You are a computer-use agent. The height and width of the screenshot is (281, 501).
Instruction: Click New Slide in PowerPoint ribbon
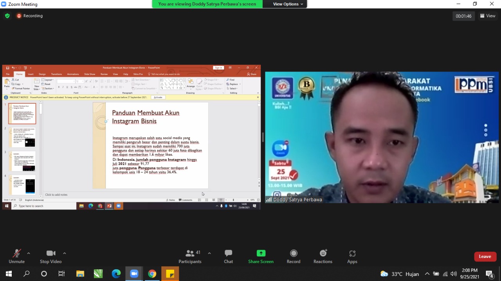click(x=37, y=84)
